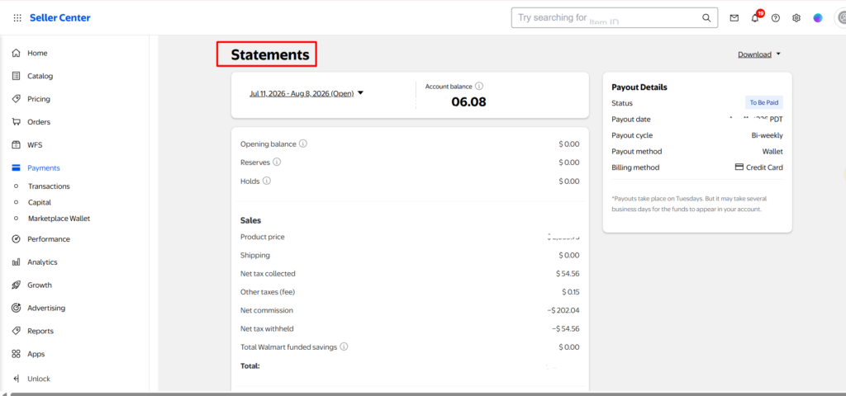Click the Pricing tag icon
The width and height of the screenshot is (846, 396).
pyautogui.click(x=17, y=99)
